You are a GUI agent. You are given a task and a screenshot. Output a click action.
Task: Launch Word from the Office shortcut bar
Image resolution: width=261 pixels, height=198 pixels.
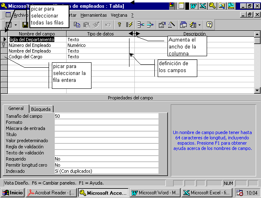[194, 6]
